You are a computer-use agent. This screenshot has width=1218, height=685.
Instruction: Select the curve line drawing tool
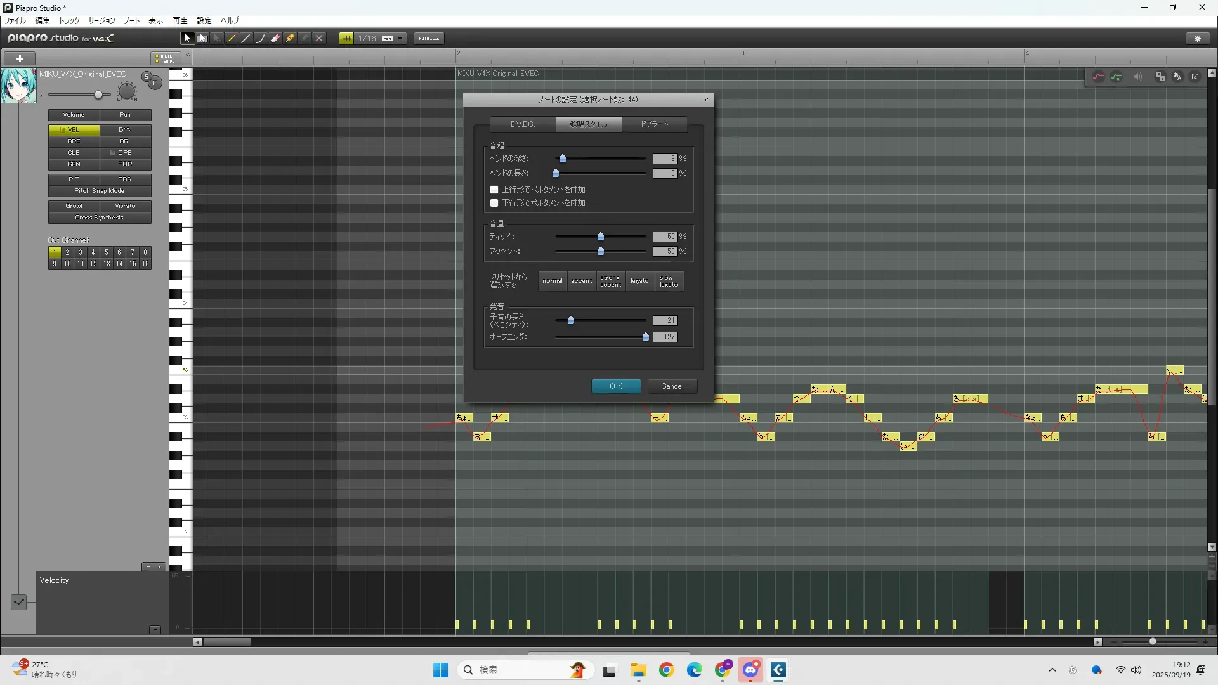pyautogui.click(x=260, y=39)
